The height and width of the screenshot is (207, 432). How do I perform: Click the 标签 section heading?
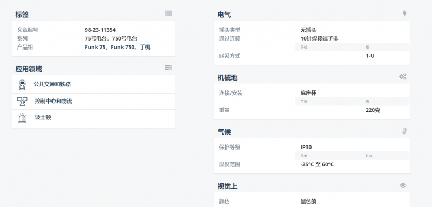pyautogui.click(x=22, y=15)
